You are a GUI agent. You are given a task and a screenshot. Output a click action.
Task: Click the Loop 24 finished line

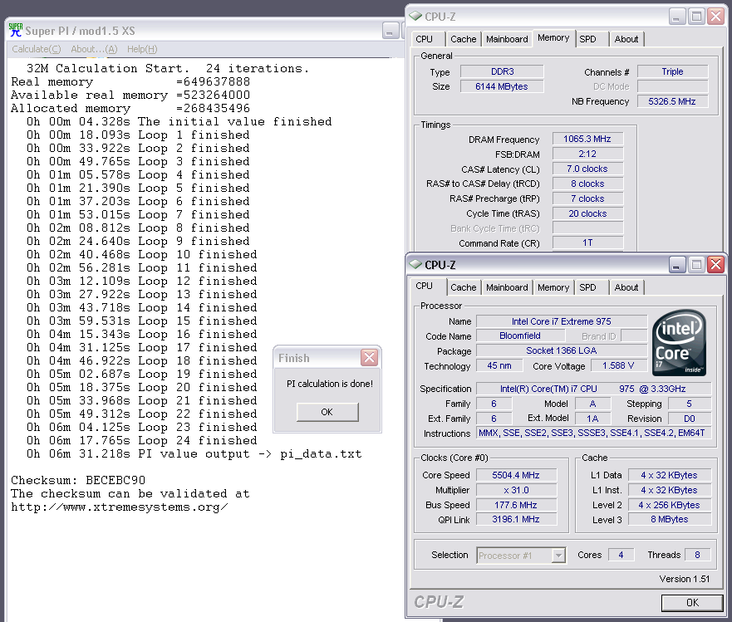pyautogui.click(x=142, y=440)
